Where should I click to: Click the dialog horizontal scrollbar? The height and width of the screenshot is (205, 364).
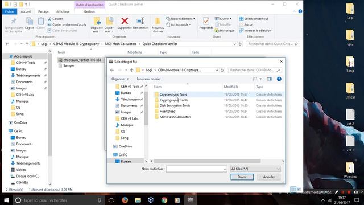point(207,161)
